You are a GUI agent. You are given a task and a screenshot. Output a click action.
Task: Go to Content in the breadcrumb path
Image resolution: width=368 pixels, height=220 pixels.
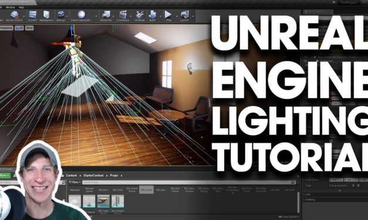pyautogui.click(x=72, y=176)
